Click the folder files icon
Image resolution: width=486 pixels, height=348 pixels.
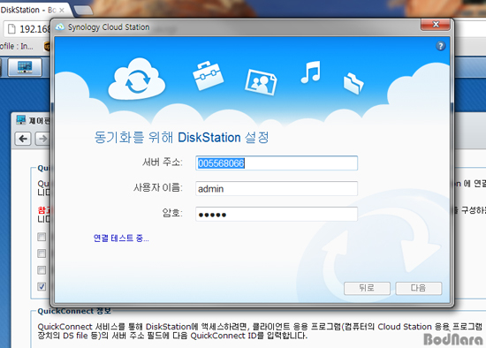click(x=353, y=83)
